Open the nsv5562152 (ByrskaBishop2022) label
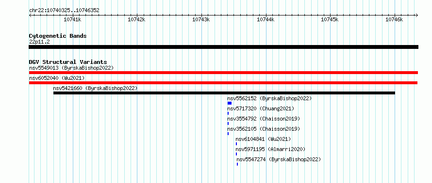This screenshot has width=432, height=183. [269, 98]
